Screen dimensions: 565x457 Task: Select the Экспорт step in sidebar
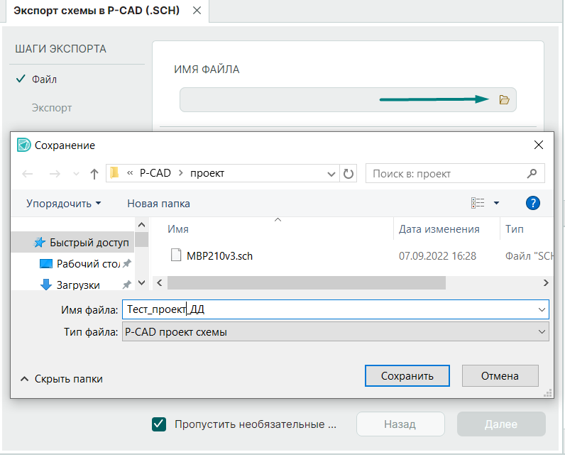pyautogui.click(x=52, y=108)
